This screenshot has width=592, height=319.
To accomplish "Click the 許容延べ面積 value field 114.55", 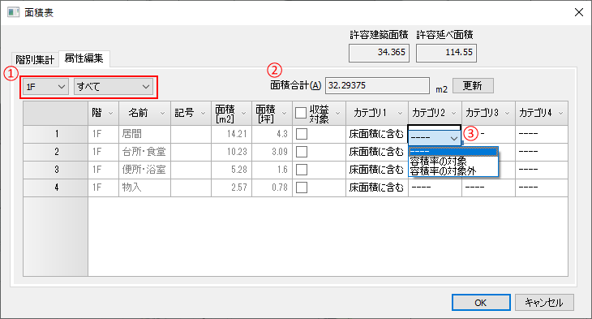I will [x=446, y=53].
